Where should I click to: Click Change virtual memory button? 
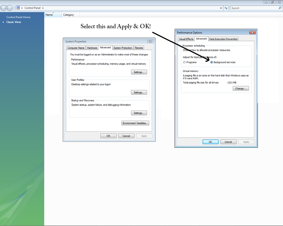pyautogui.click(x=241, y=89)
